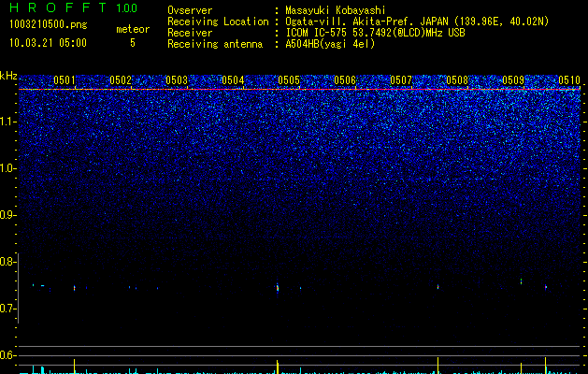Viewport: 588px width, 374px height.
Task: Click the meteor echo just before 0505
Action: (278, 288)
